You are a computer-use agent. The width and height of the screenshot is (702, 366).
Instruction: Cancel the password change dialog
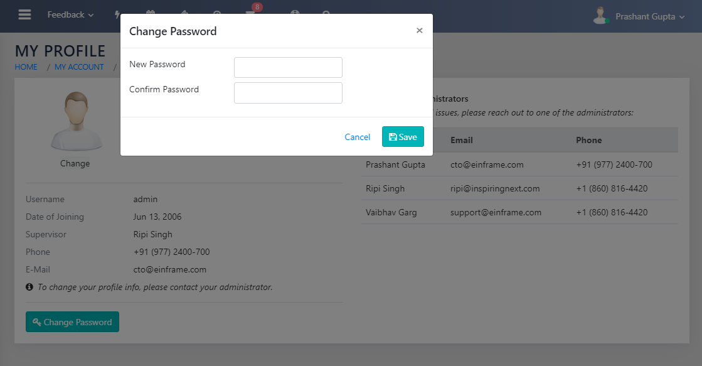(x=357, y=137)
